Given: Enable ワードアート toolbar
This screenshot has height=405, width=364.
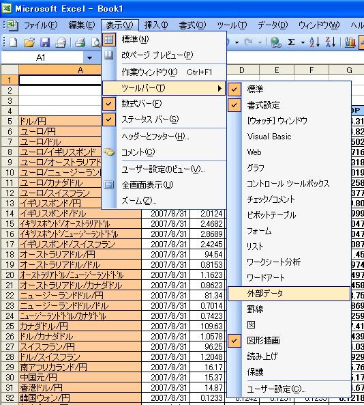Looking at the screenshot, I should [289, 278].
